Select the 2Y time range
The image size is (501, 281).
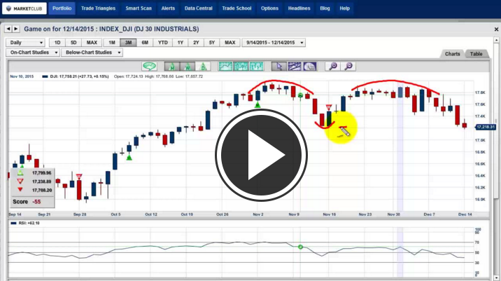point(196,43)
